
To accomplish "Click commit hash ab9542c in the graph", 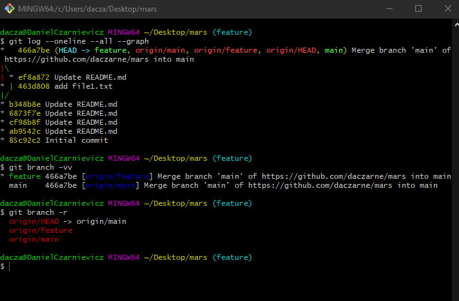I will (x=24, y=131).
